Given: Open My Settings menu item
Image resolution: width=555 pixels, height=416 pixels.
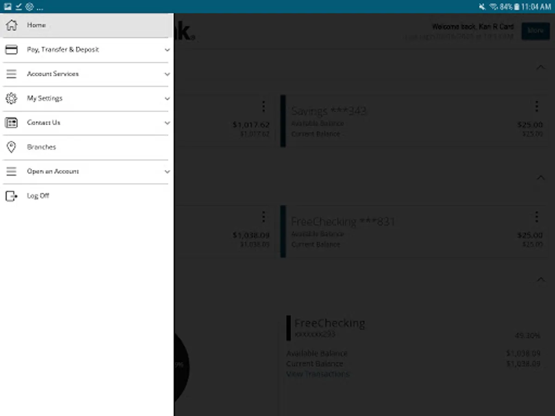Looking at the screenshot, I should (x=87, y=98).
